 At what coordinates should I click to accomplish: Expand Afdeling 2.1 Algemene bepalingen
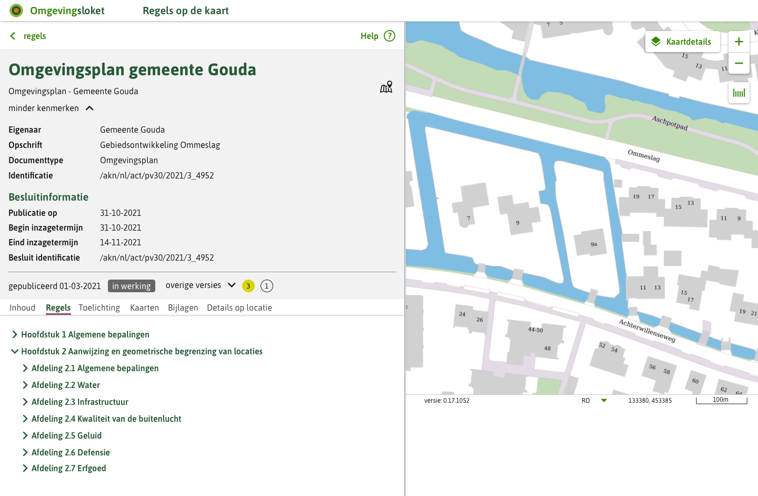[x=25, y=368]
